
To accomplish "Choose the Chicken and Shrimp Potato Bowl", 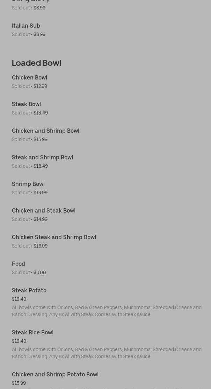I will (55, 375).
